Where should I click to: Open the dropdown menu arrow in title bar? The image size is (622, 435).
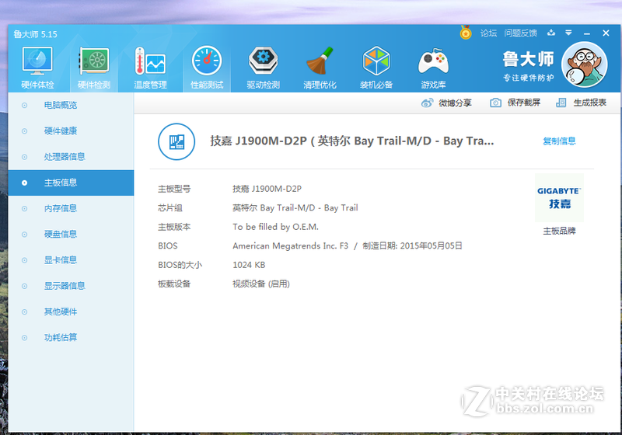[568, 33]
